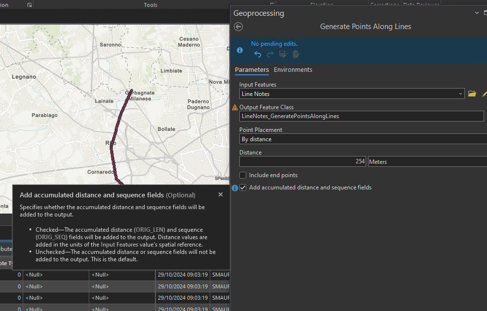The width and height of the screenshot is (487, 311).
Task: Go back using the Geoprocessing back arrow
Action: coord(239,27)
